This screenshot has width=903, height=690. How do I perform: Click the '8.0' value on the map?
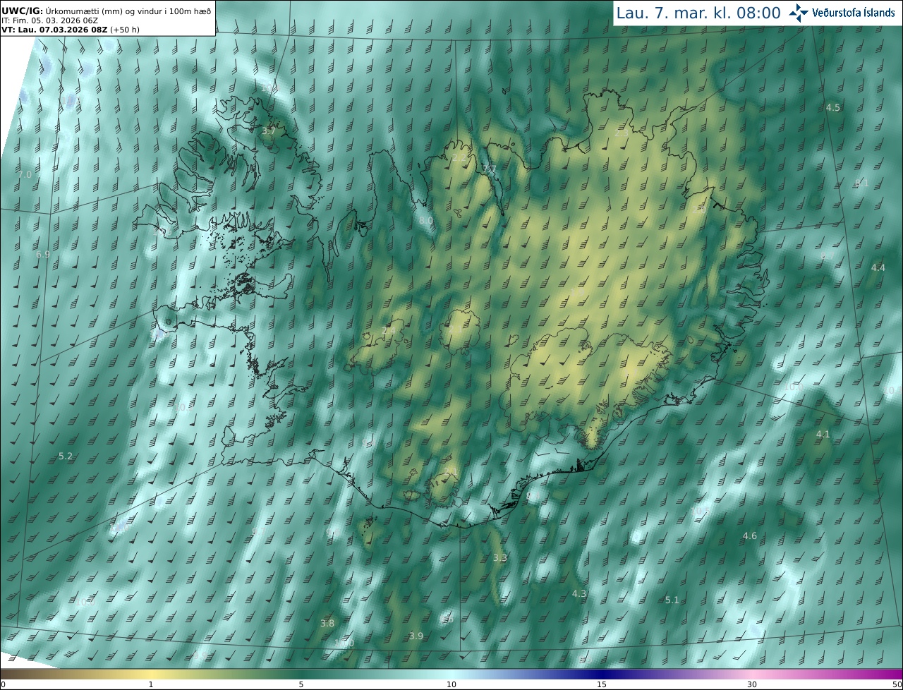click(x=426, y=221)
